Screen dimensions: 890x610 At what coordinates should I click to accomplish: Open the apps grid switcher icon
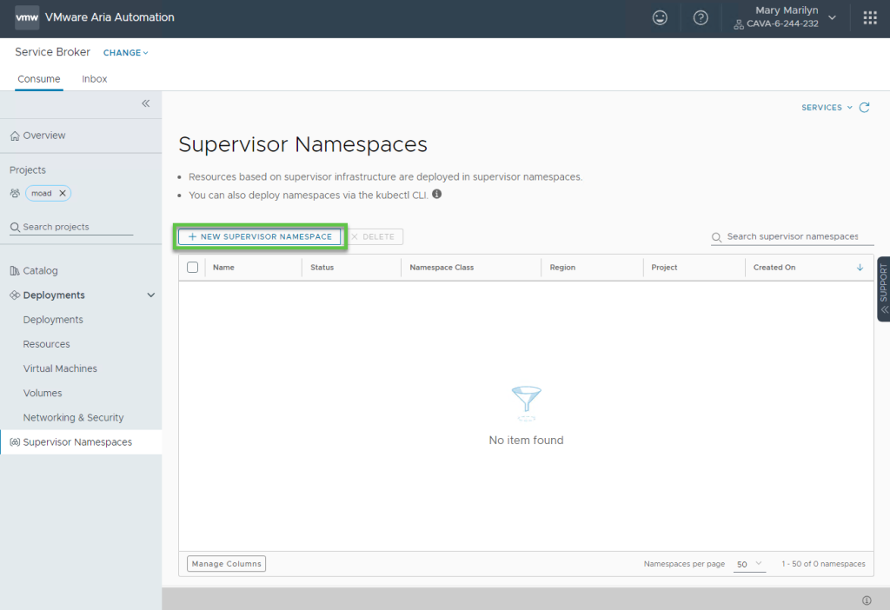click(869, 17)
